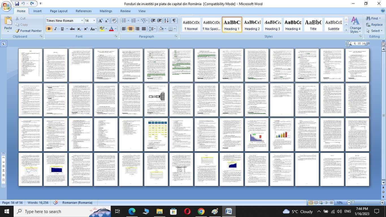Image resolution: width=386 pixels, height=217 pixels.
Task: Expand the bullet library dropdown arrow
Action: pyautogui.click(x=128, y=21)
